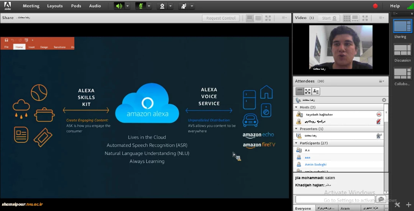Select participant A.s

pyautogui.click(x=338, y=150)
